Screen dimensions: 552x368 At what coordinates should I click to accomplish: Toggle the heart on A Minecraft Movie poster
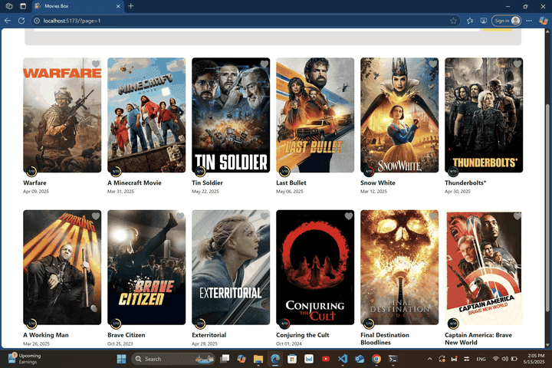point(180,64)
